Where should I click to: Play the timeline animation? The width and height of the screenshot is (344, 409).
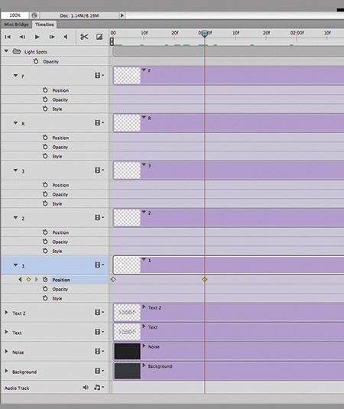click(37, 37)
